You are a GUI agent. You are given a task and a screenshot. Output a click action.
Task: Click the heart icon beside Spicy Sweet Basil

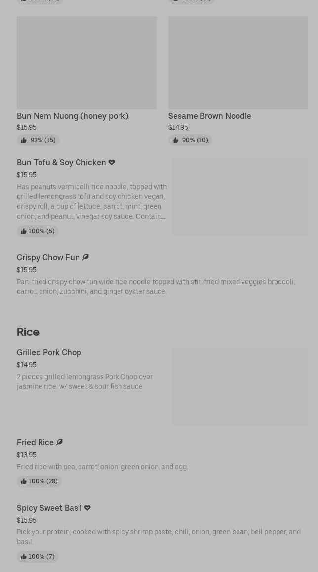click(x=87, y=508)
